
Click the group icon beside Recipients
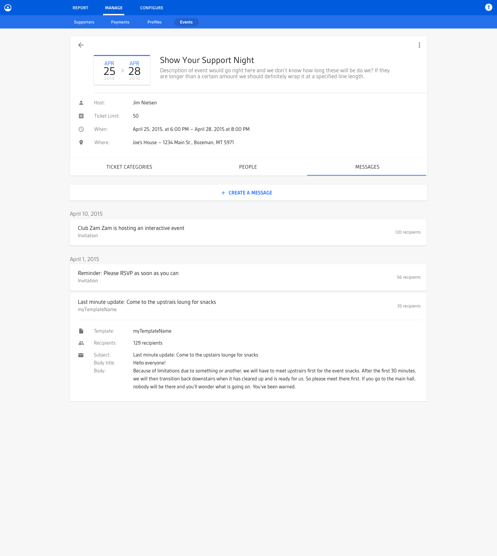pyautogui.click(x=81, y=343)
